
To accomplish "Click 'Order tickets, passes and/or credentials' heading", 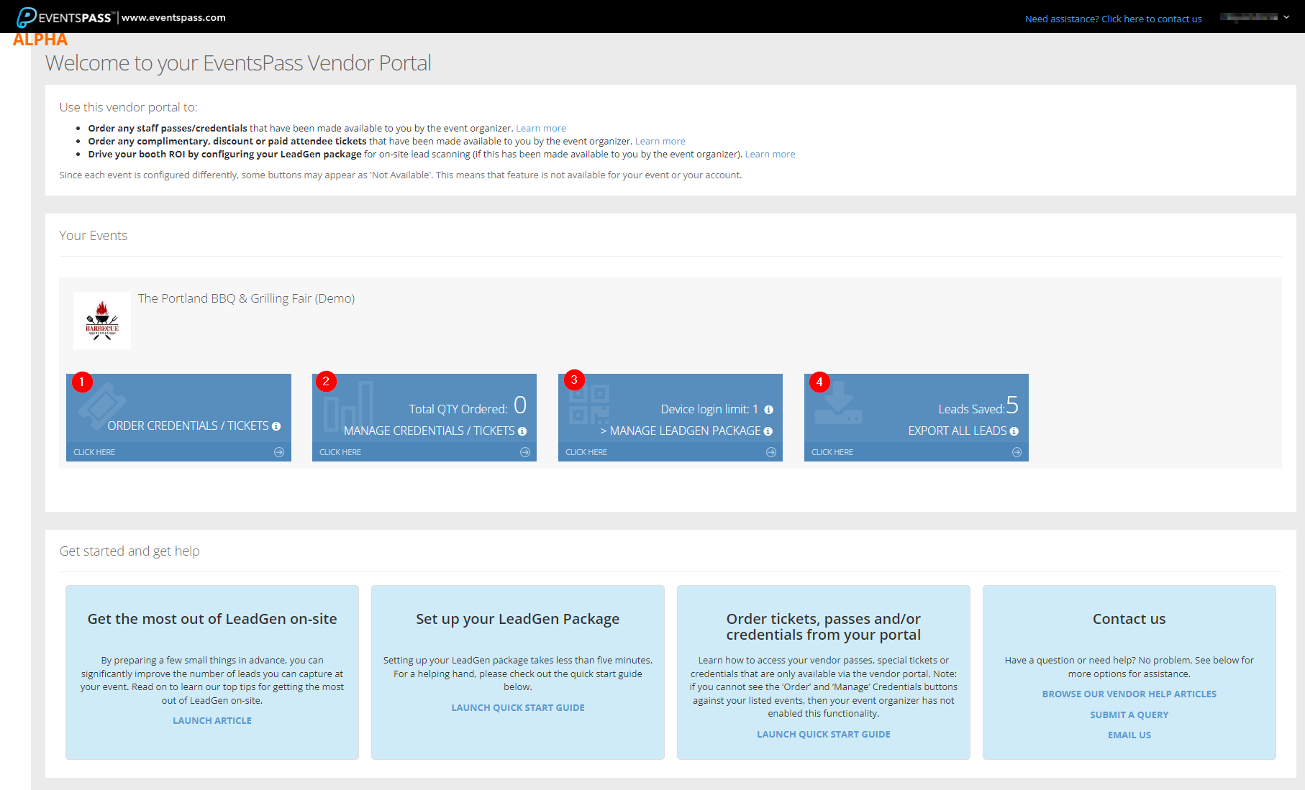I will click(824, 627).
